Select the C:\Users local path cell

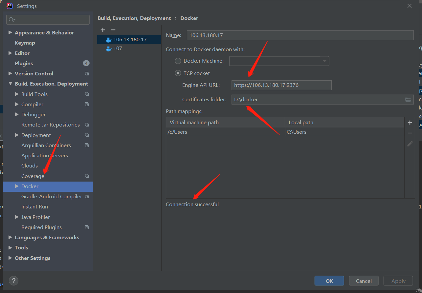click(344, 132)
